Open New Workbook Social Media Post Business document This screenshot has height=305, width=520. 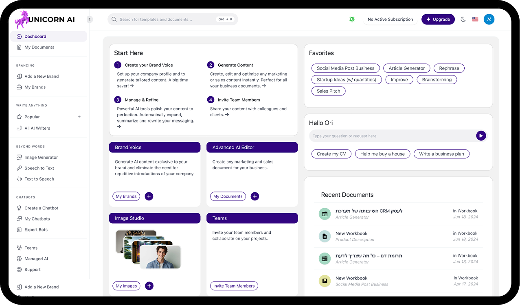tap(399, 281)
